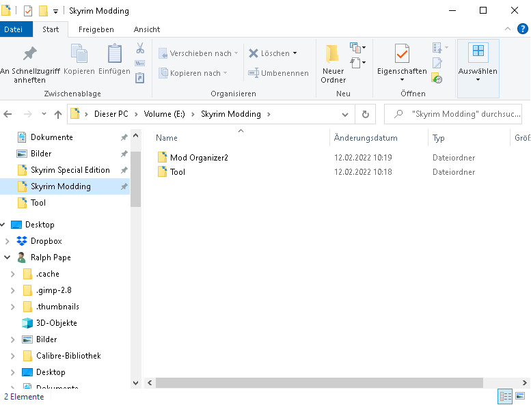The image size is (531, 405).
Task: Create a folder with Neuer Ordner
Action: [333, 63]
